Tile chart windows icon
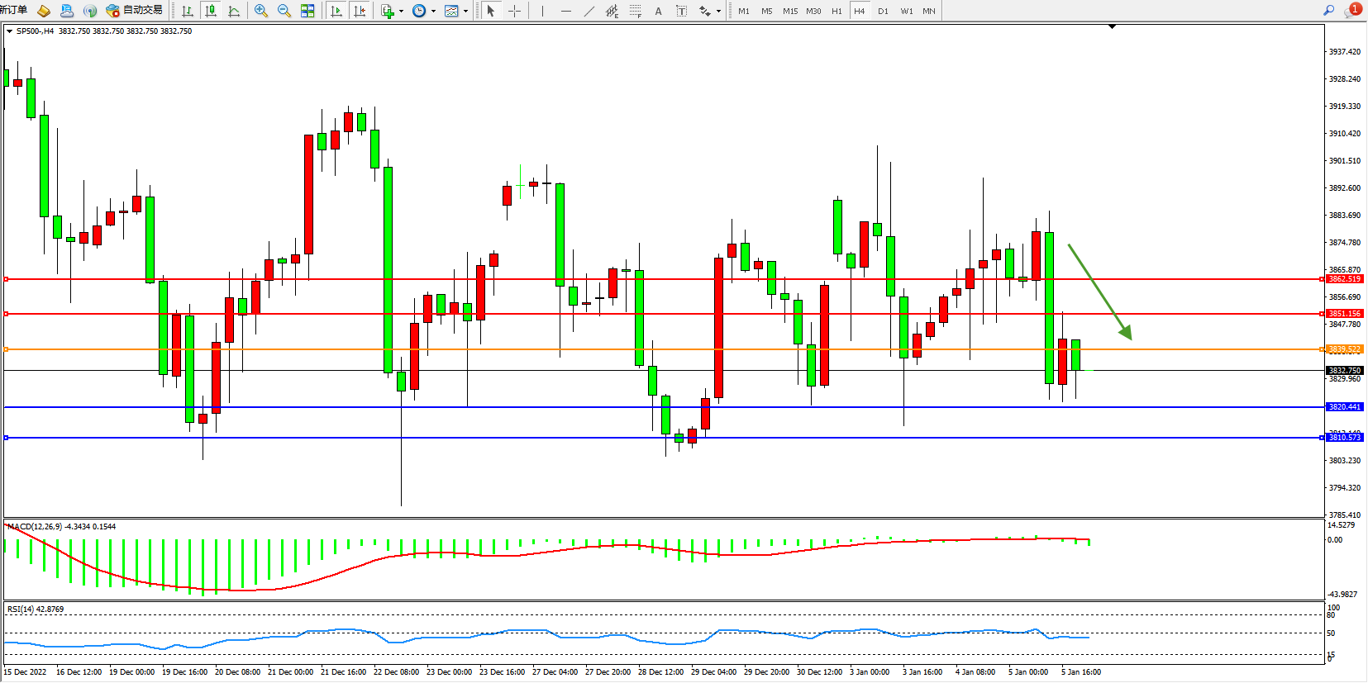This screenshot has width=1368, height=683. pos(307,11)
